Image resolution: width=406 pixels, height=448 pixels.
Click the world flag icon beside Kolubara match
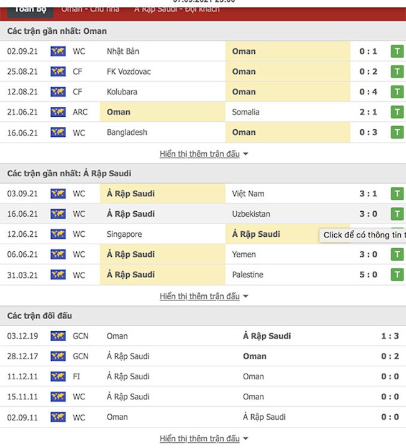click(58, 92)
